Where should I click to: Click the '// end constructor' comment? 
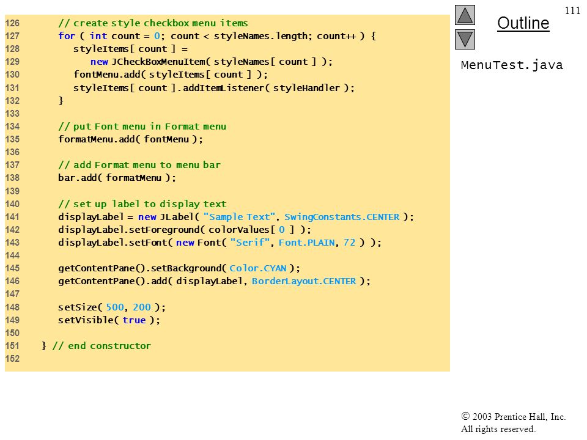tap(102, 346)
